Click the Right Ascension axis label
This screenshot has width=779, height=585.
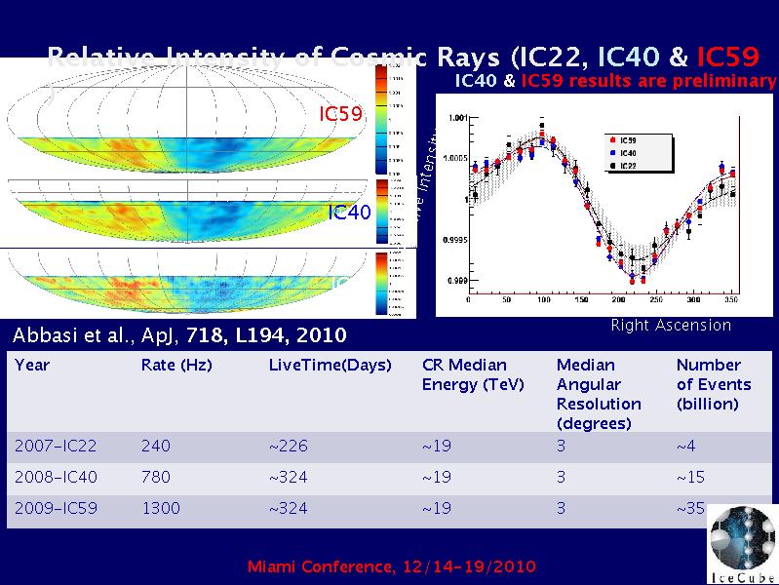coord(670,326)
